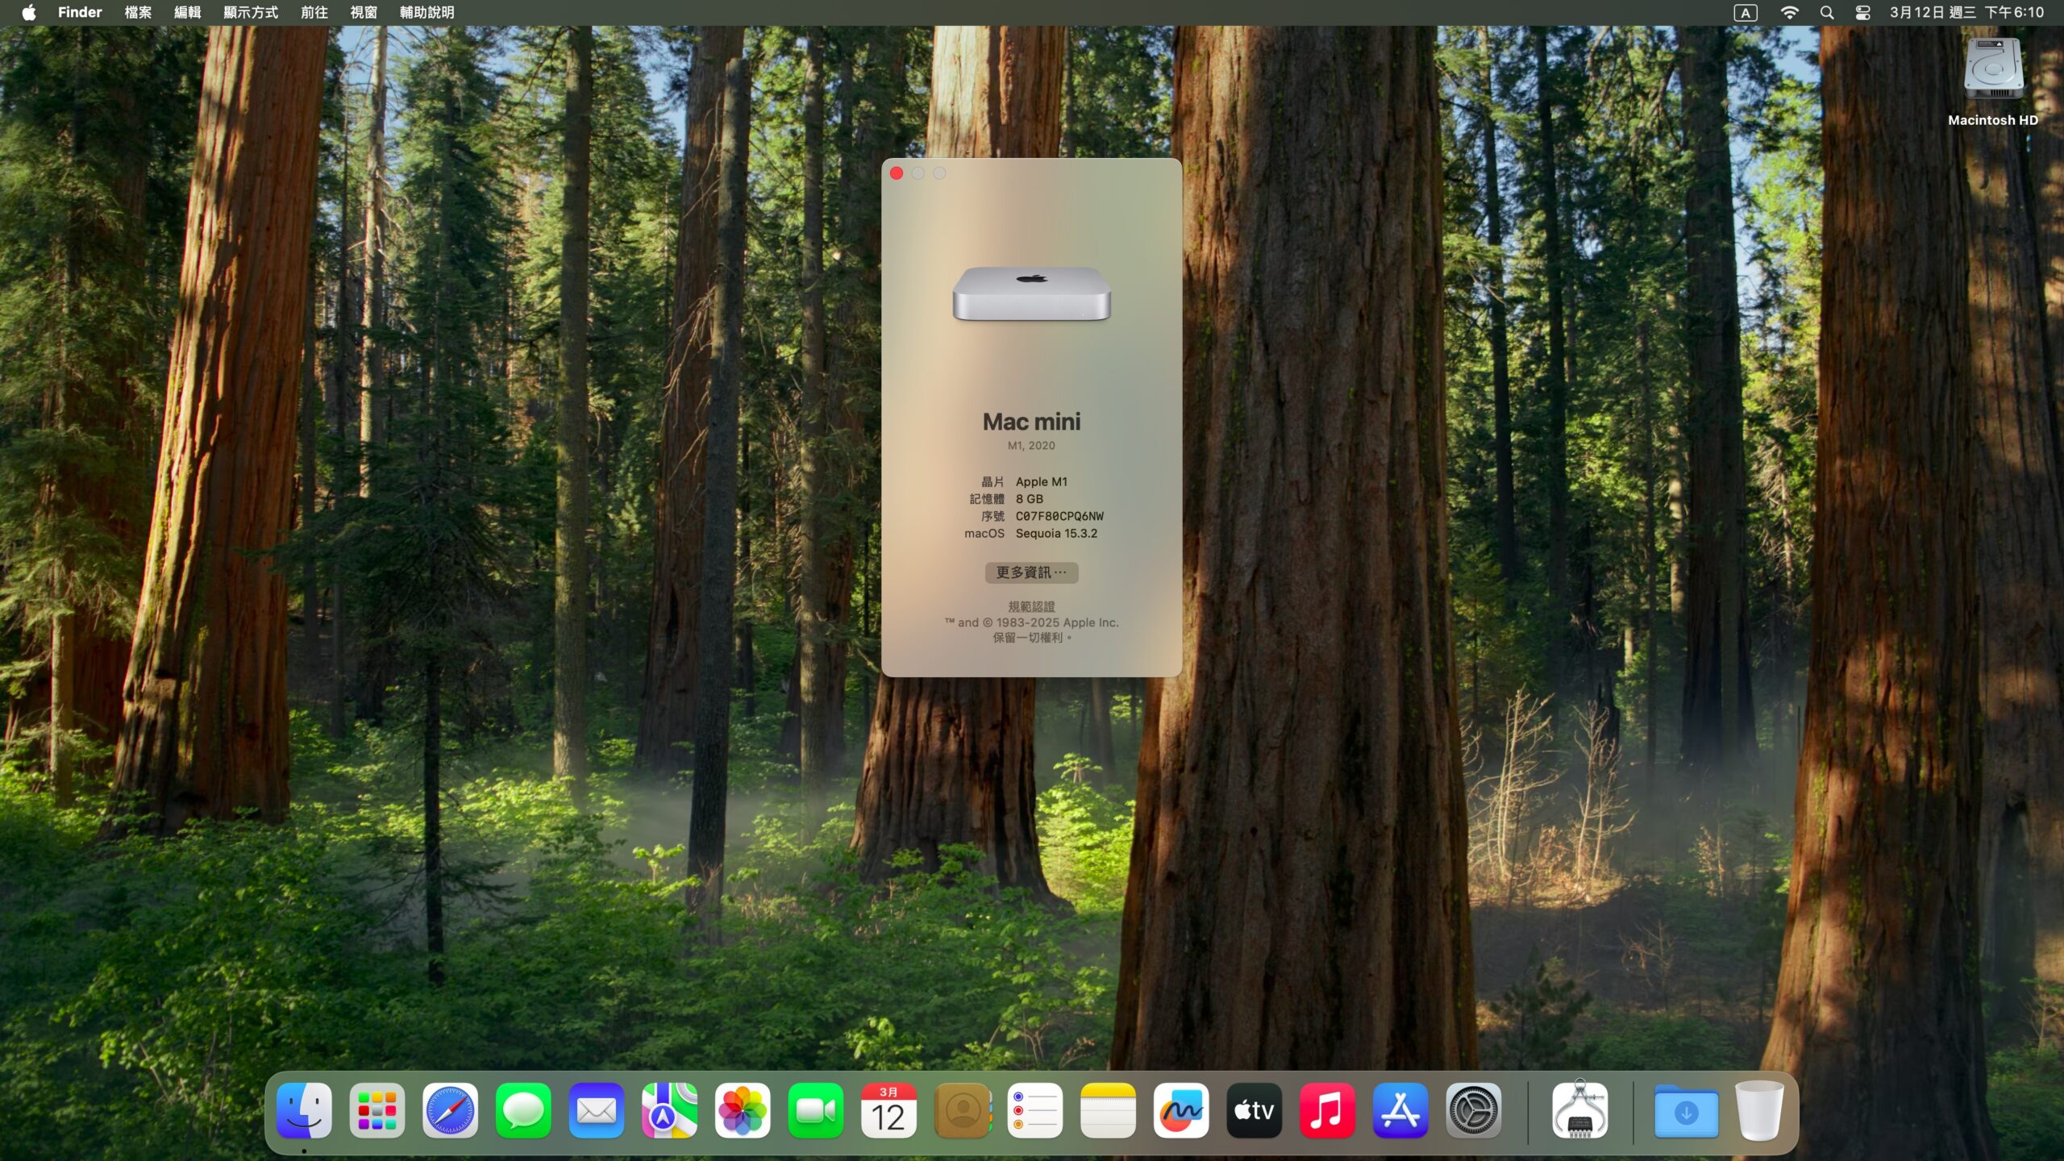Viewport: 2064px width, 1161px height.
Task: Open the Downloads folder stack
Action: coord(1686,1111)
